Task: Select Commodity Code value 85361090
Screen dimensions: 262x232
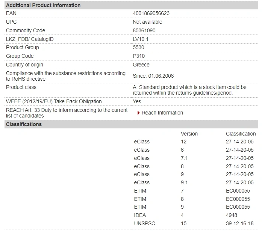Action: tap(144, 30)
